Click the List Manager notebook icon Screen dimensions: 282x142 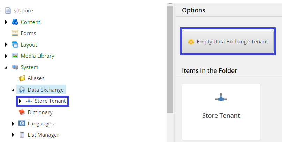tap(22, 135)
